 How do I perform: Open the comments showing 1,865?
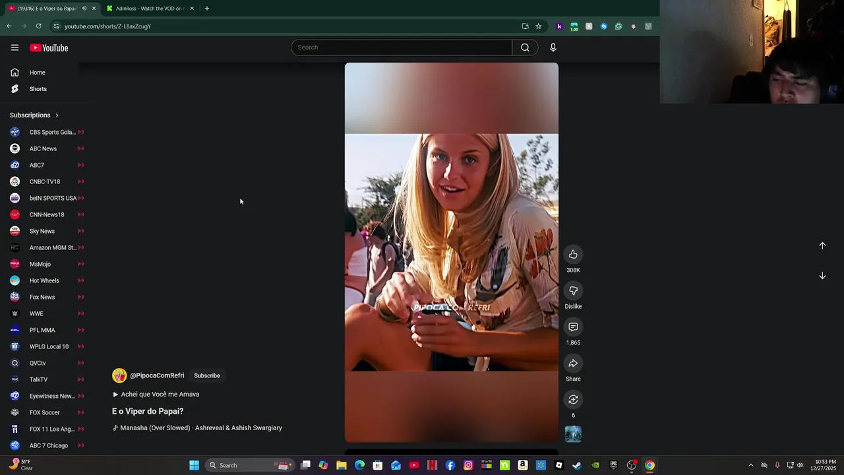point(573,327)
